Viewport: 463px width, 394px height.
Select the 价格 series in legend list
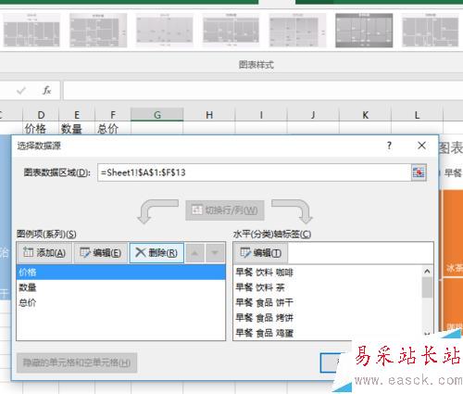pos(121,273)
